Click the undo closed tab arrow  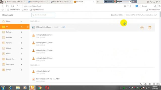17,6
